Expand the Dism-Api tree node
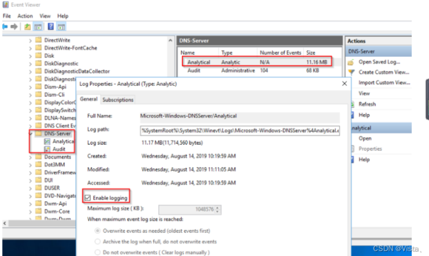This screenshot has width=429, height=256. pos(30,87)
